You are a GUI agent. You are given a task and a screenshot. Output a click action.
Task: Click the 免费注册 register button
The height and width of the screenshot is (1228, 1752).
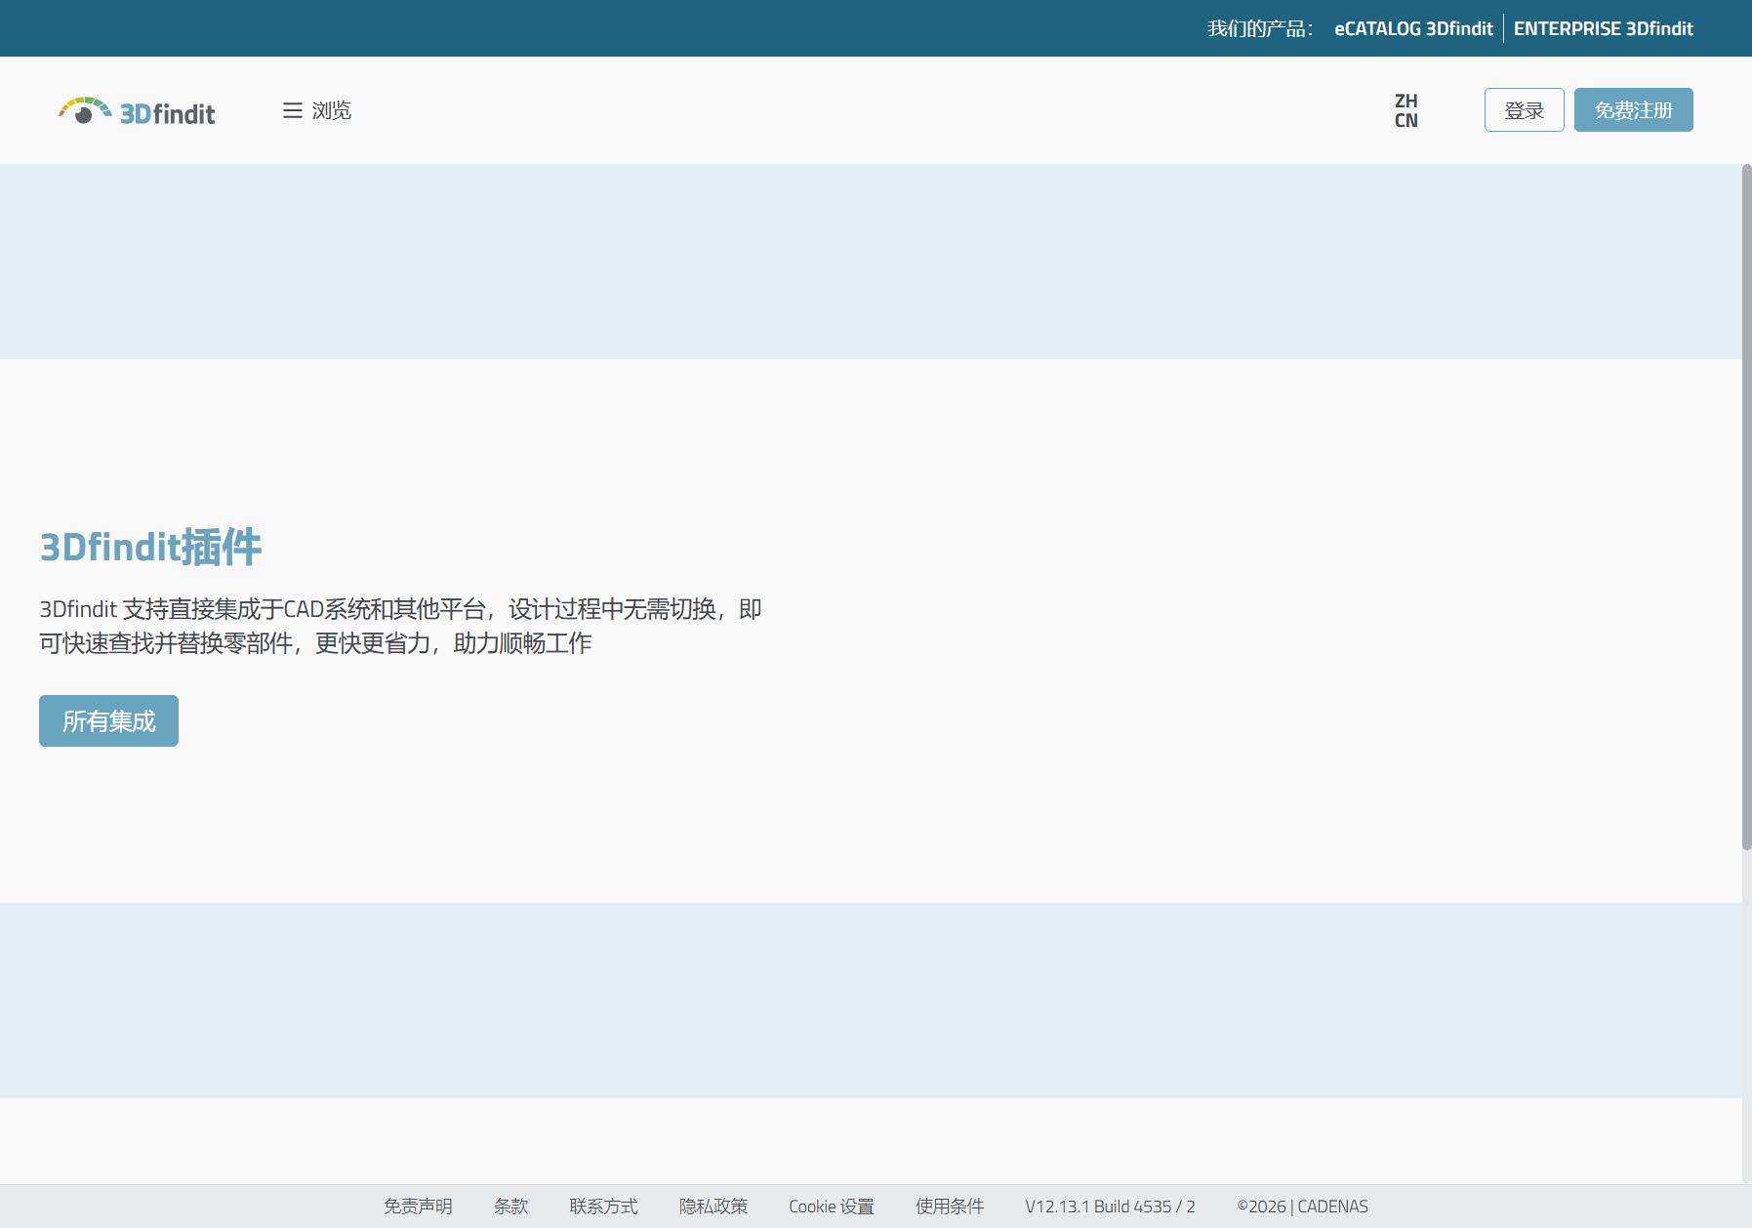(1633, 110)
